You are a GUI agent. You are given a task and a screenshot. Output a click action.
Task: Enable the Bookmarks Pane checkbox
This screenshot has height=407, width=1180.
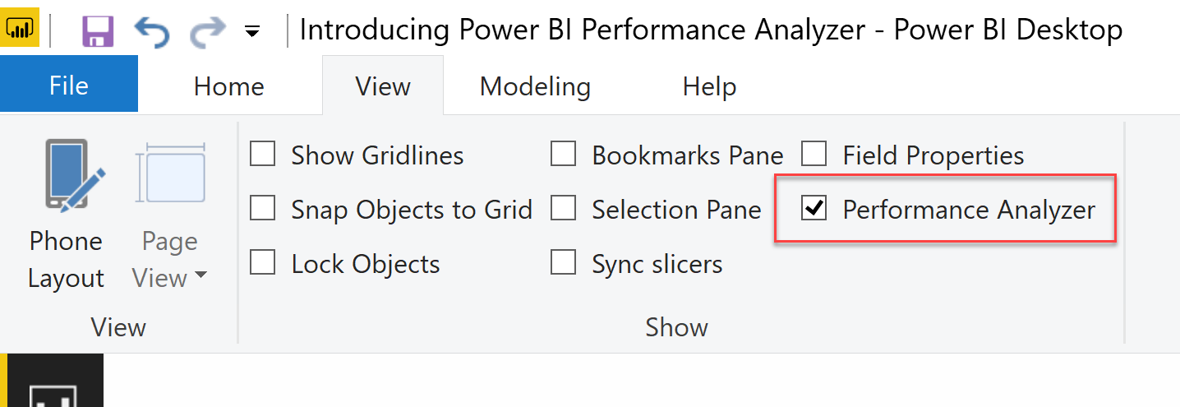pos(563,154)
